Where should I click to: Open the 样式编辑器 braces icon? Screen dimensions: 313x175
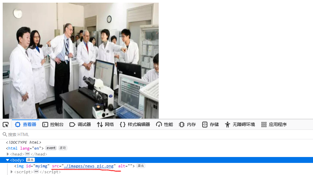[123, 125]
